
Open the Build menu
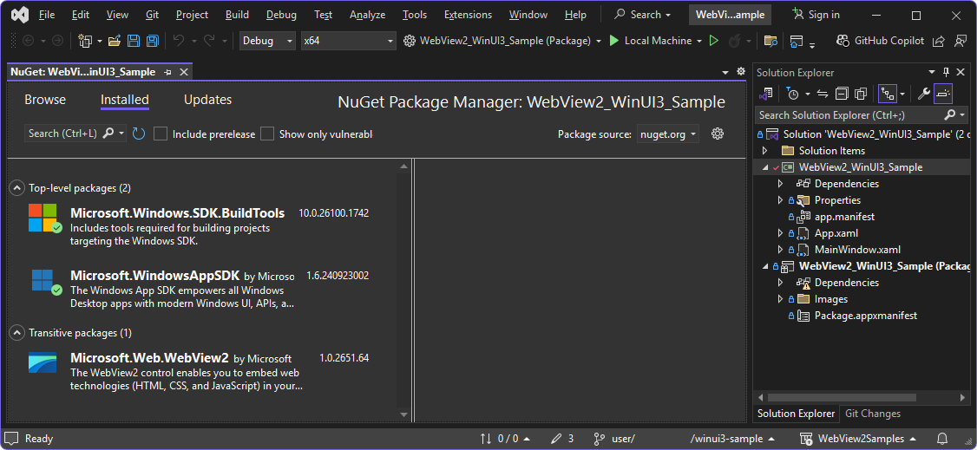tap(237, 15)
